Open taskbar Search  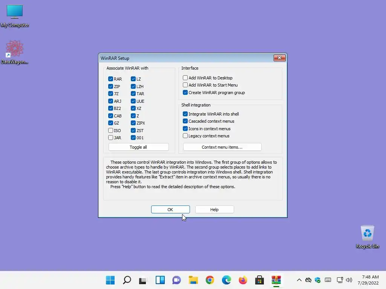[127, 280]
